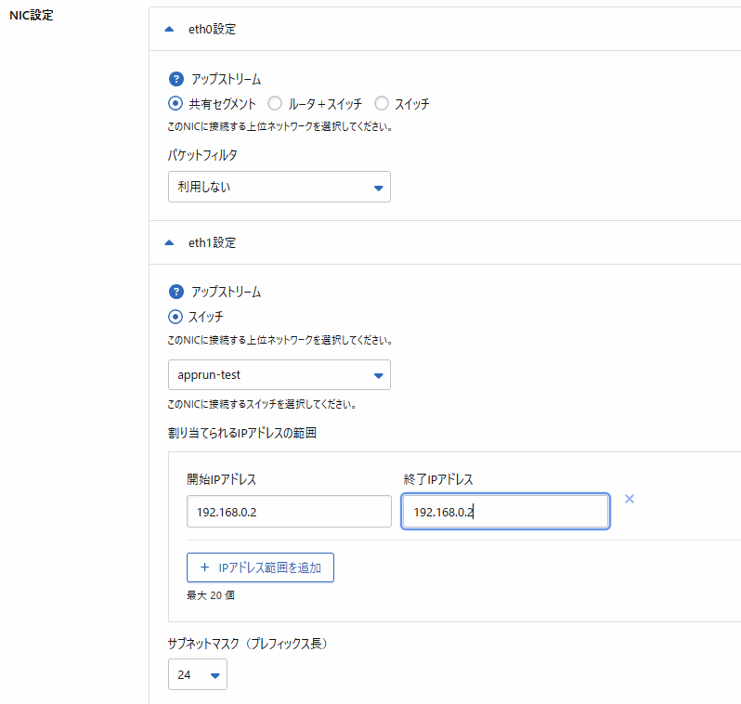This screenshot has width=741, height=704.
Task: Click the 終了IPアドレス input field
Action: click(x=506, y=512)
